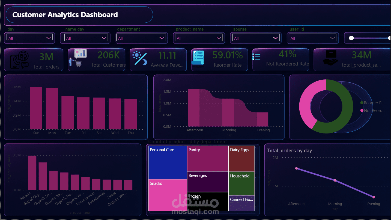Click the total_product_sales hand with box icon

330,58
